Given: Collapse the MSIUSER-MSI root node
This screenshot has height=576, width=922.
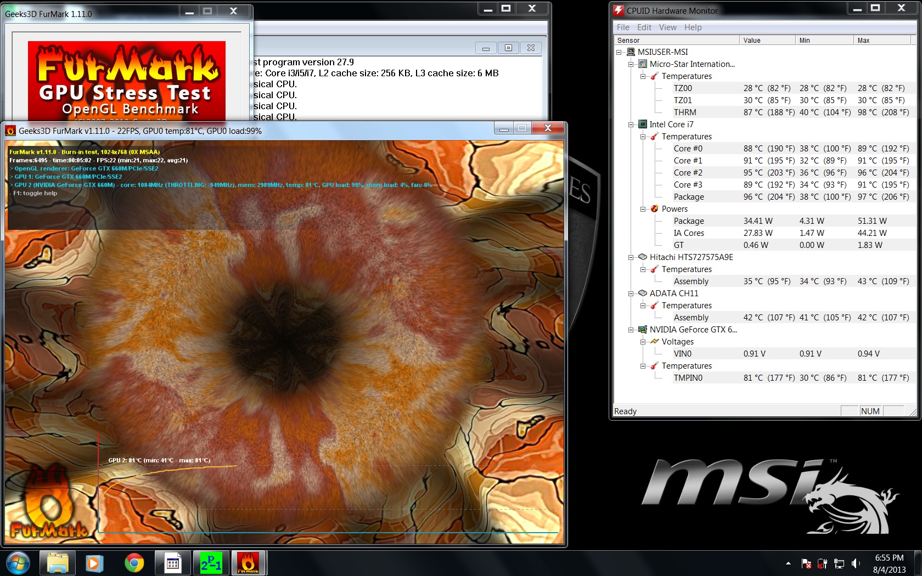Looking at the screenshot, I should (x=619, y=52).
